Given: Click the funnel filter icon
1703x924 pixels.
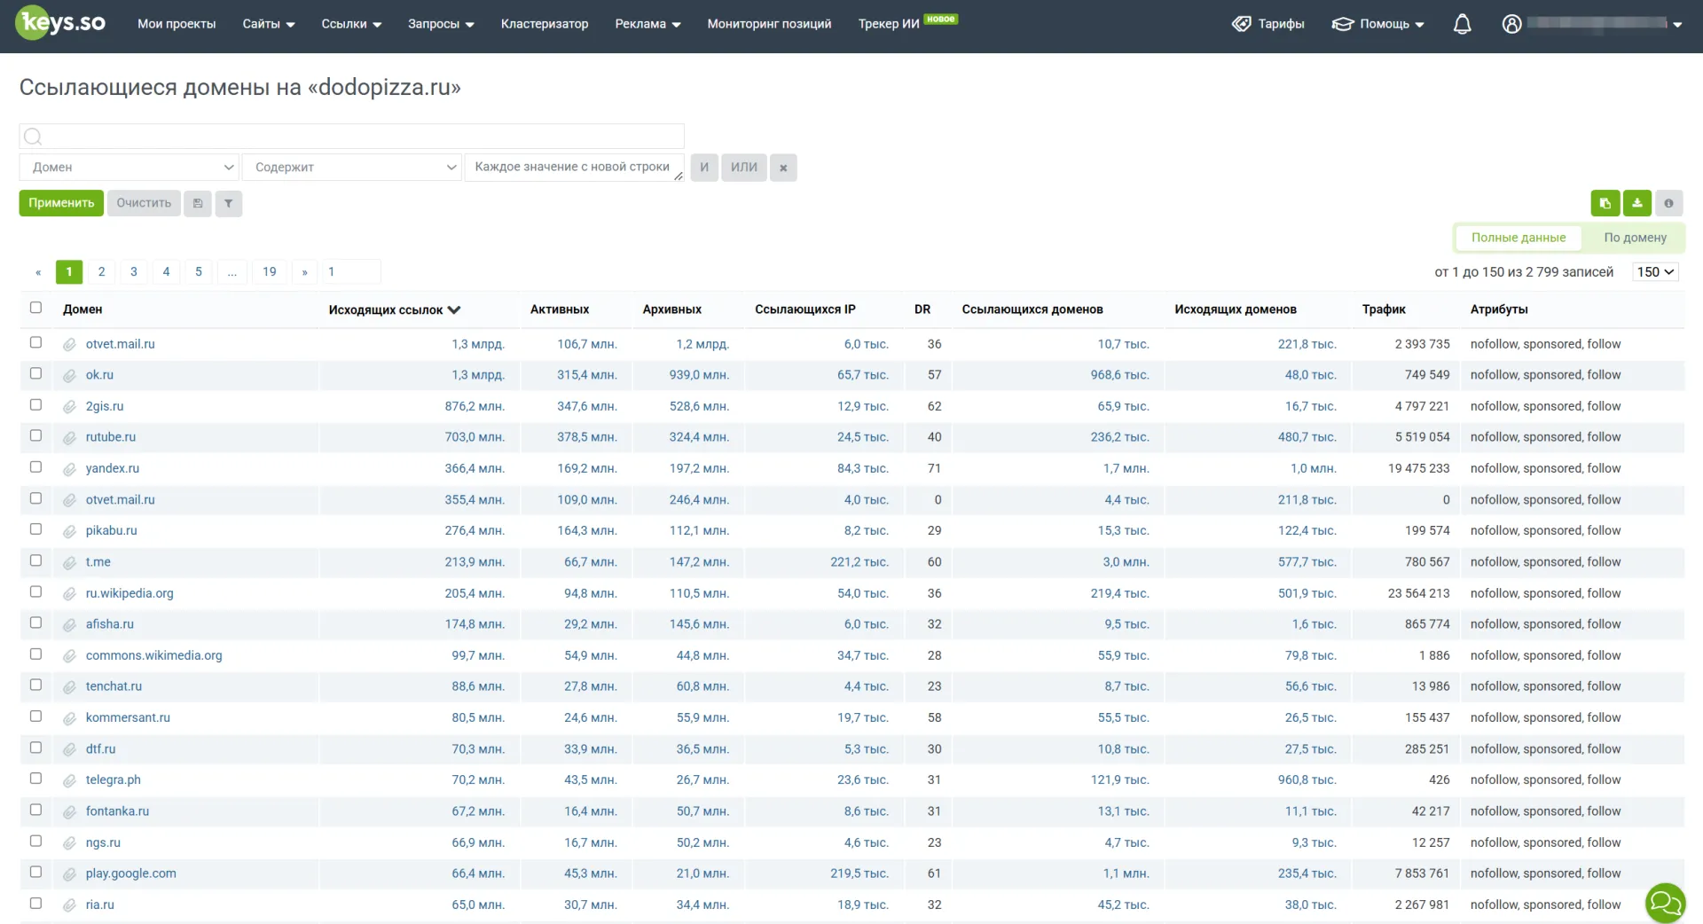Looking at the screenshot, I should (229, 203).
